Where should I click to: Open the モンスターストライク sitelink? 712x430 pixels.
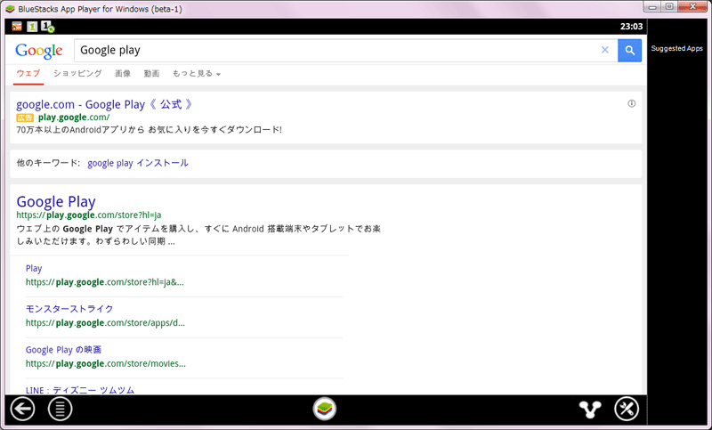point(69,309)
